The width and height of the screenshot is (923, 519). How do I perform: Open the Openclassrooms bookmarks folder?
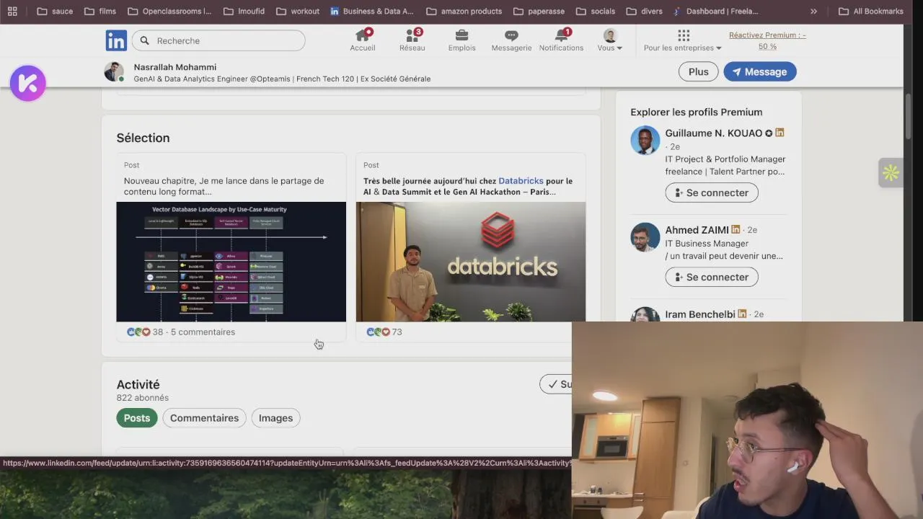(169, 12)
